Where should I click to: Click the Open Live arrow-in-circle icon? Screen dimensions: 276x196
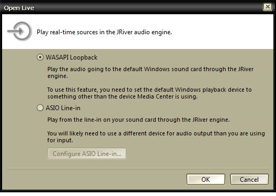19,31
